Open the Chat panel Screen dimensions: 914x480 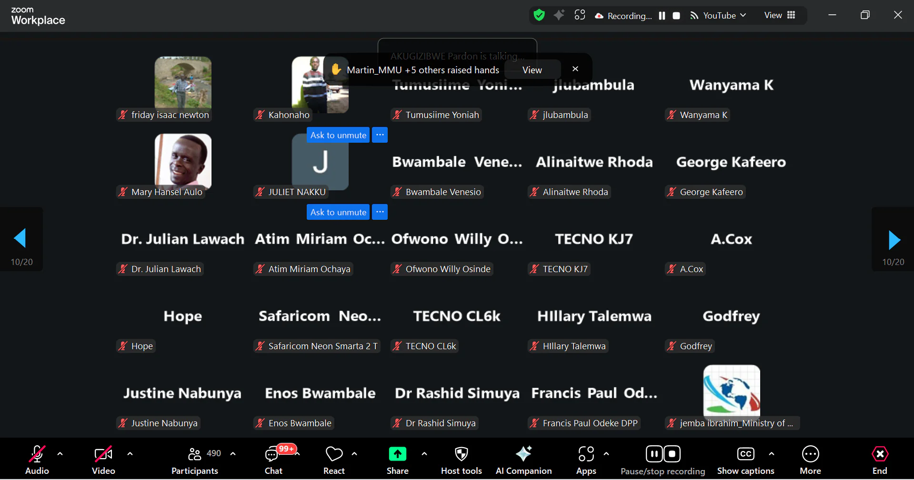pyautogui.click(x=273, y=460)
